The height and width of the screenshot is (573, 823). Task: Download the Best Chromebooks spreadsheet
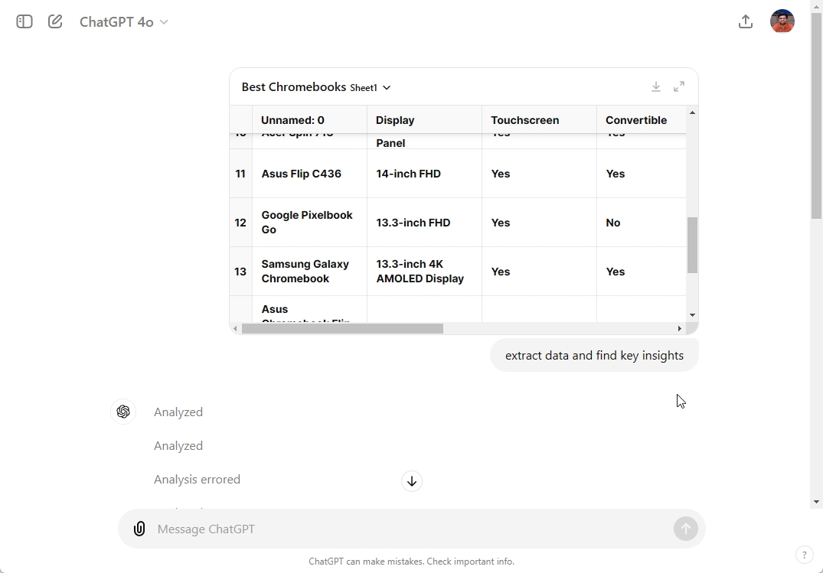pos(656,87)
